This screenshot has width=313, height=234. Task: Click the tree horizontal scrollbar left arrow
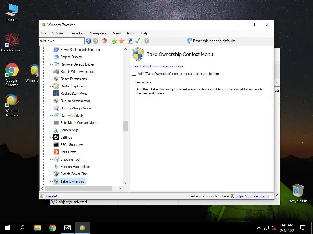[x=42, y=188]
